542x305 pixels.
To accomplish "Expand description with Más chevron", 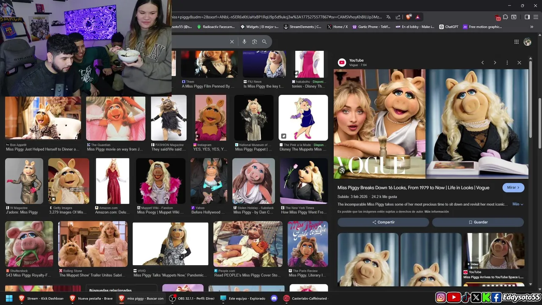I will pos(518,204).
